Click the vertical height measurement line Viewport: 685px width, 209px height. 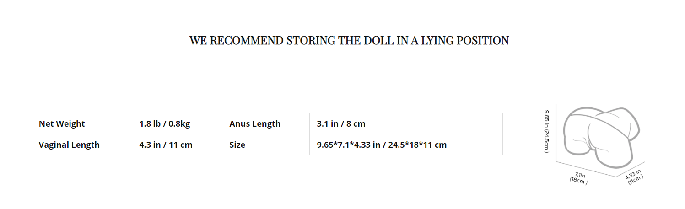click(x=556, y=133)
